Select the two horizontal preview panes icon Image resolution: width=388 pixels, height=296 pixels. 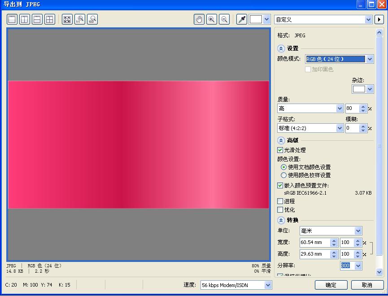(37, 19)
